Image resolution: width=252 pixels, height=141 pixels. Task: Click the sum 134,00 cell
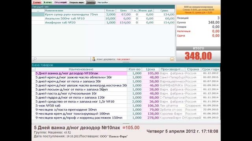[x=164, y=14]
